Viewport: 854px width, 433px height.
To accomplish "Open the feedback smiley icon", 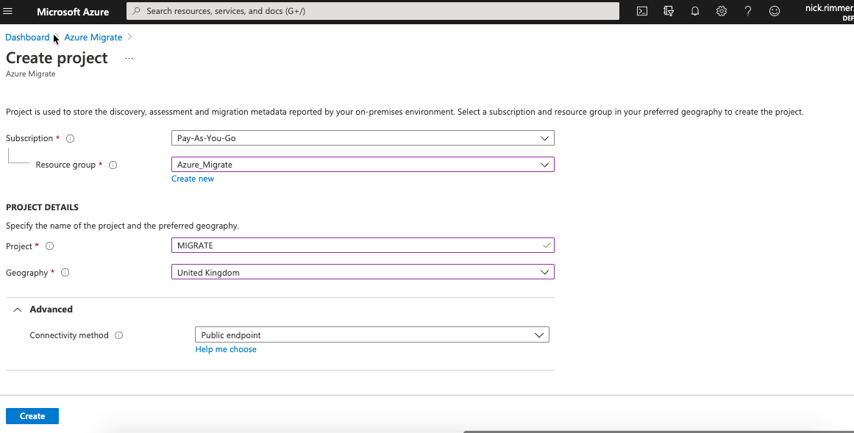I will tap(775, 11).
